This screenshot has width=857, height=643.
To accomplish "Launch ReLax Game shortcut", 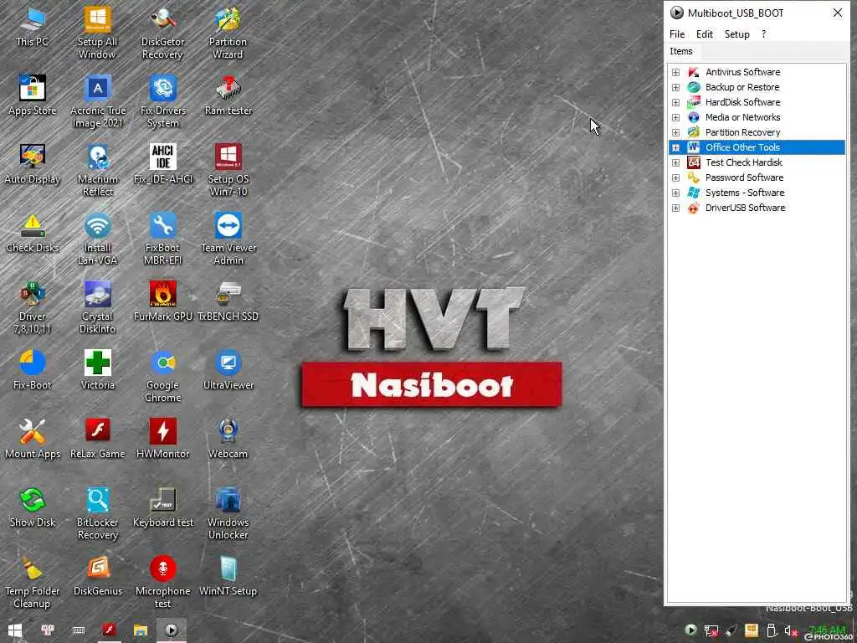I will [97, 440].
